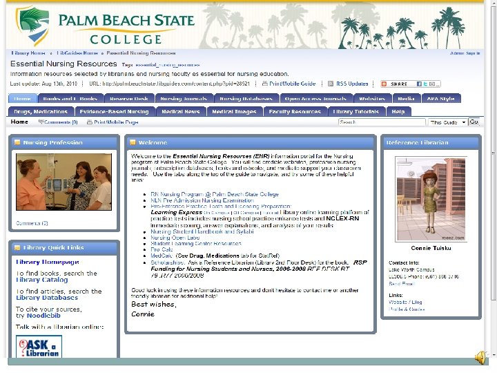Screen dimensions: 497x373
Task: Open Pre-Entrance Practice Tests and Licensing Preparation link
Action: coord(221,206)
